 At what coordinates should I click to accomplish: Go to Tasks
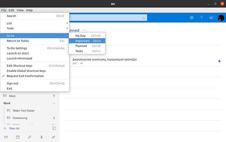87,51
